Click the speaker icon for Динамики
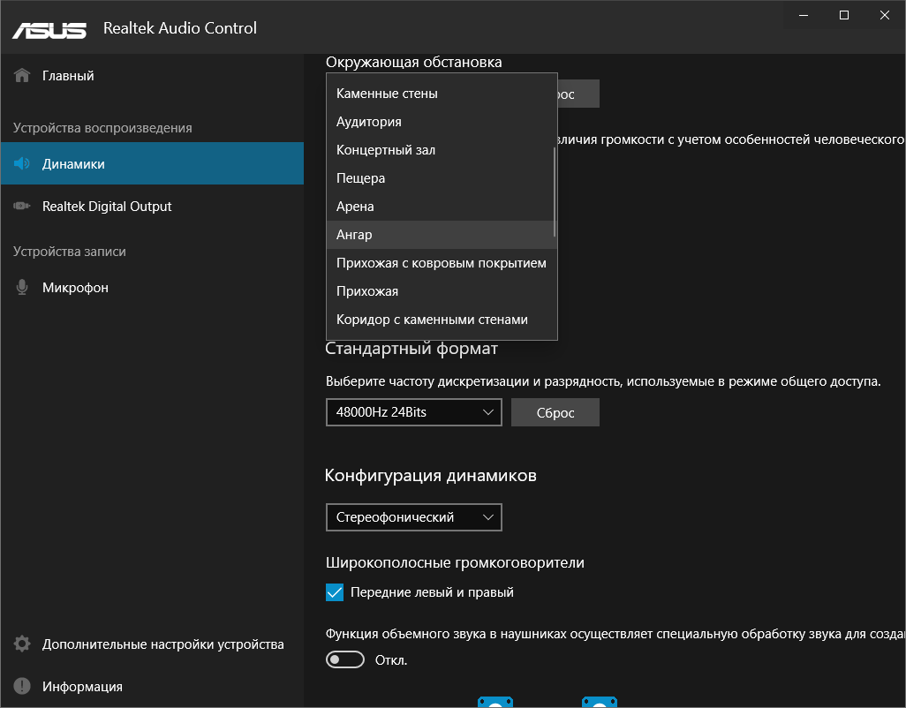This screenshot has height=708, width=906. (x=23, y=164)
